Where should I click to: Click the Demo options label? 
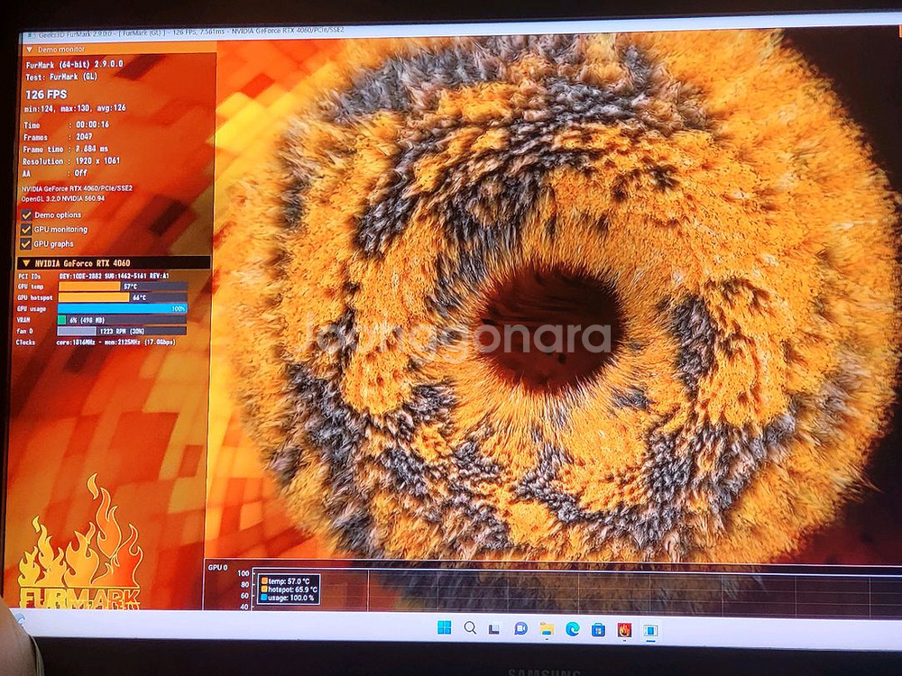(58, 215)
